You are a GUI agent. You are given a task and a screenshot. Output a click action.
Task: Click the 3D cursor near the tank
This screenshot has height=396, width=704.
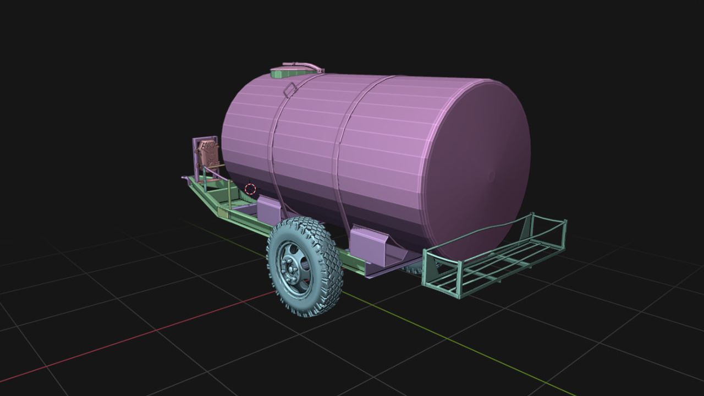tap(250, 189)
